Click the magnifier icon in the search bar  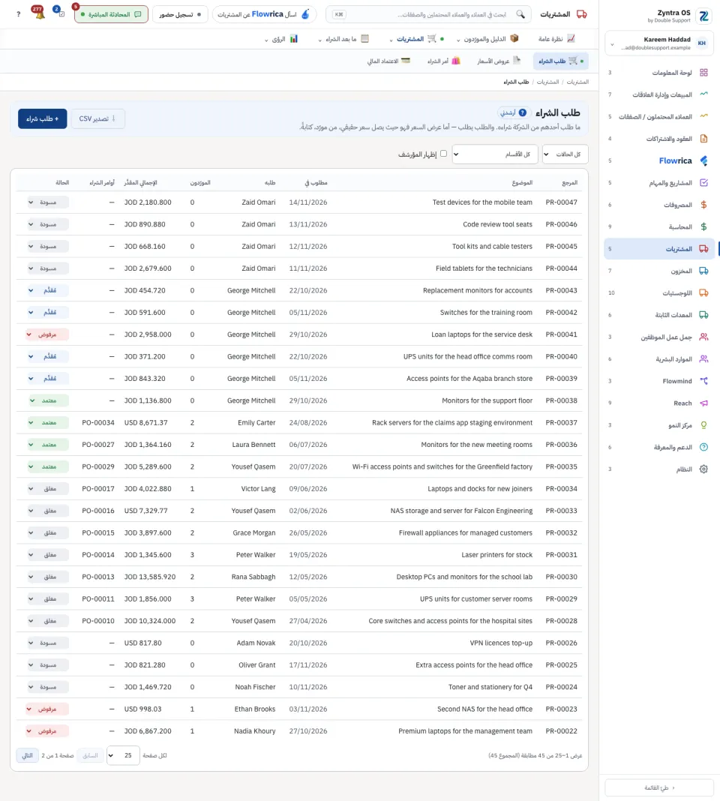click(520, 14)
